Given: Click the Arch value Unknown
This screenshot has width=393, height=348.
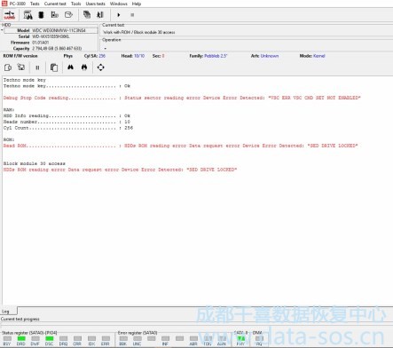Looking at the screenshot, I should point(270,56).
